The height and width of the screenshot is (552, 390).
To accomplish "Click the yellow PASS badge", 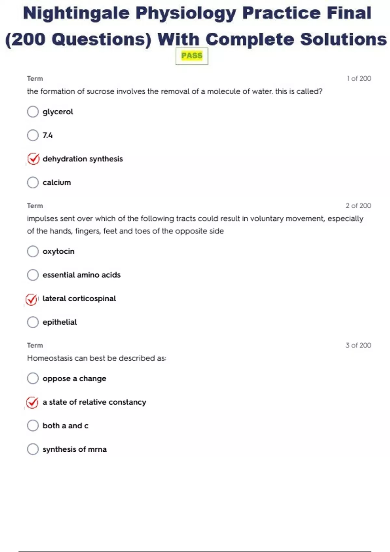I will point(192,56).
